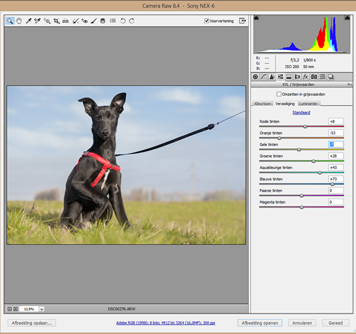Select the Crop tool
Screen dimensions: 356x334
[57, 21]
